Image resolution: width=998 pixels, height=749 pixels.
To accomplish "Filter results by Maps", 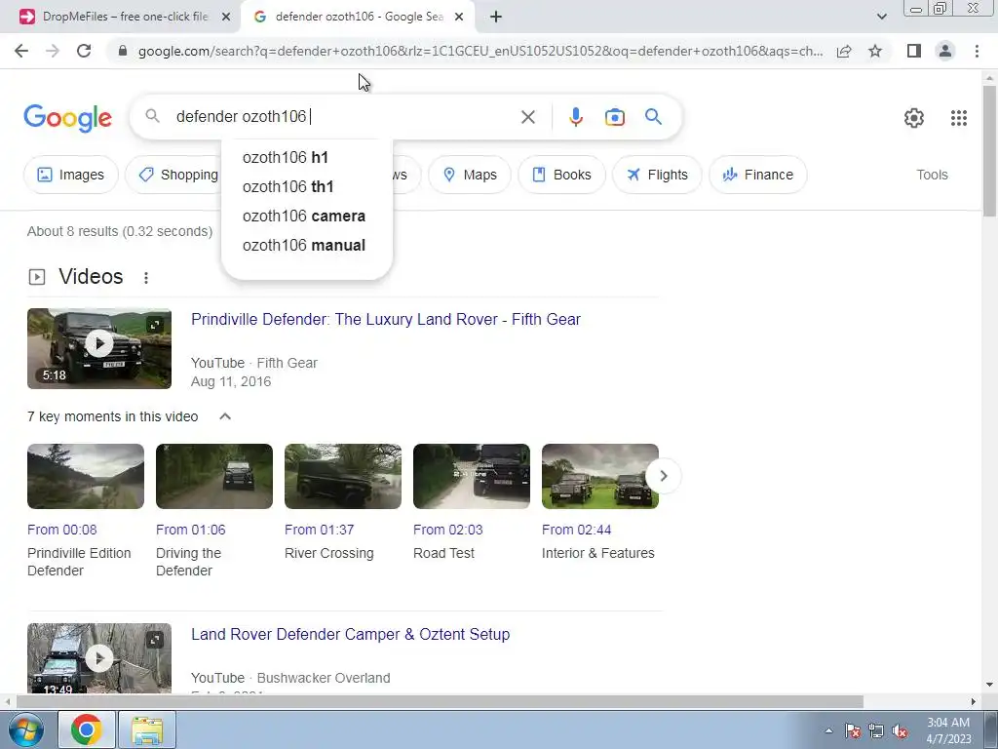I will pos(470,175).
